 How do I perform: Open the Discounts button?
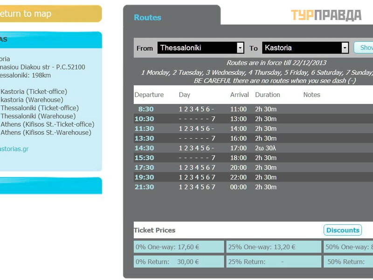pos(343,230)
